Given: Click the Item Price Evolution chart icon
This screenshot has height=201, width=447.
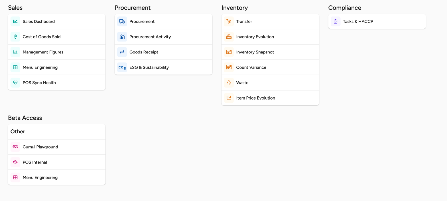Looking at the screenshot, I should (229, 98).
